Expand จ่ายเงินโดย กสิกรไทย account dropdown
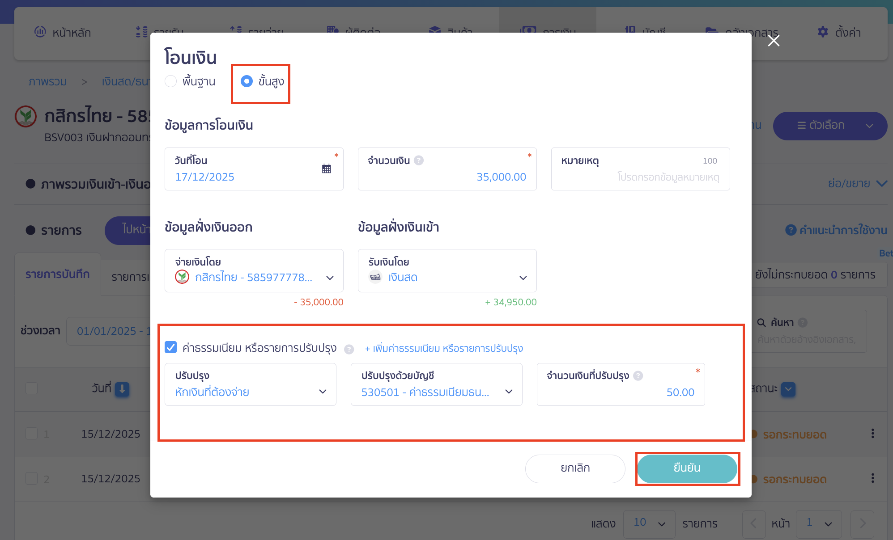 pyautogui.click(x=330, y=278)
